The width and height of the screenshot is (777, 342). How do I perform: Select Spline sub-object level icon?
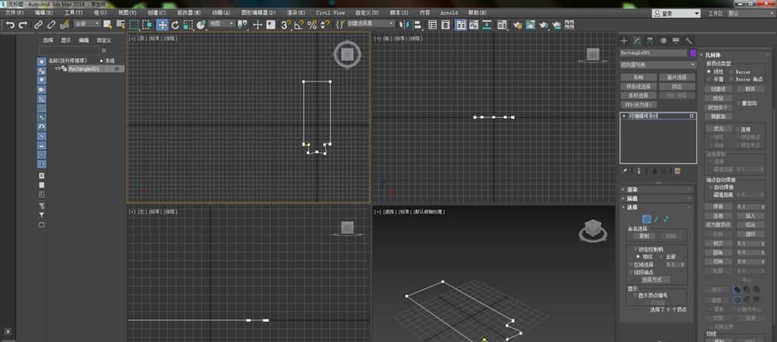[x=667, y=219]
